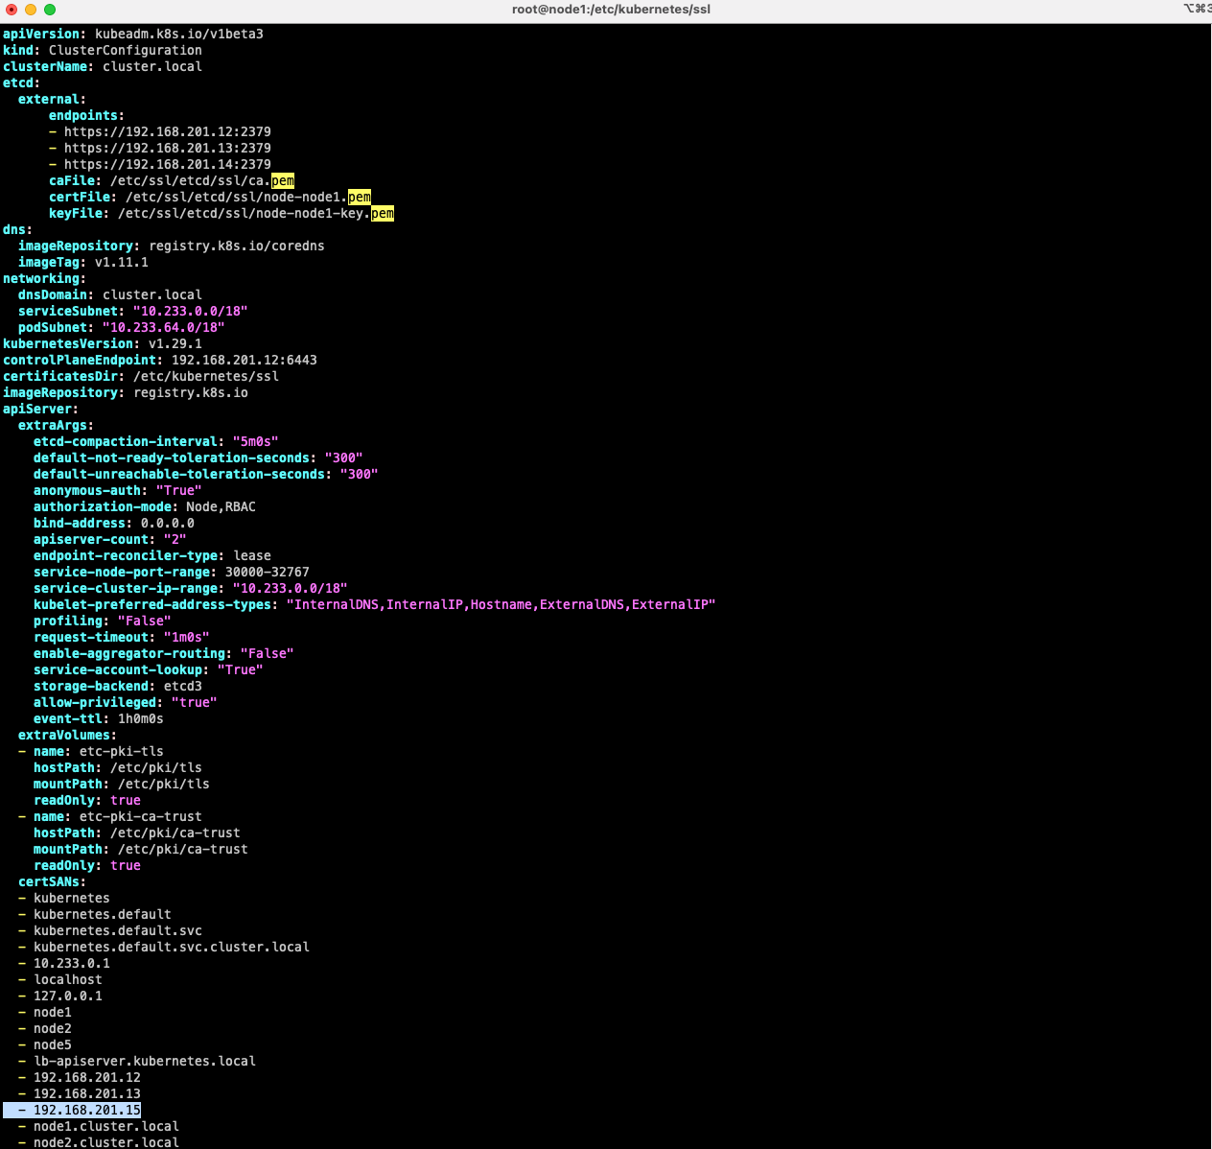1212x1149 pixels.
Task: Click certificatesDir value /etc/kubernetes/ssl
Action: pos(206,376)
